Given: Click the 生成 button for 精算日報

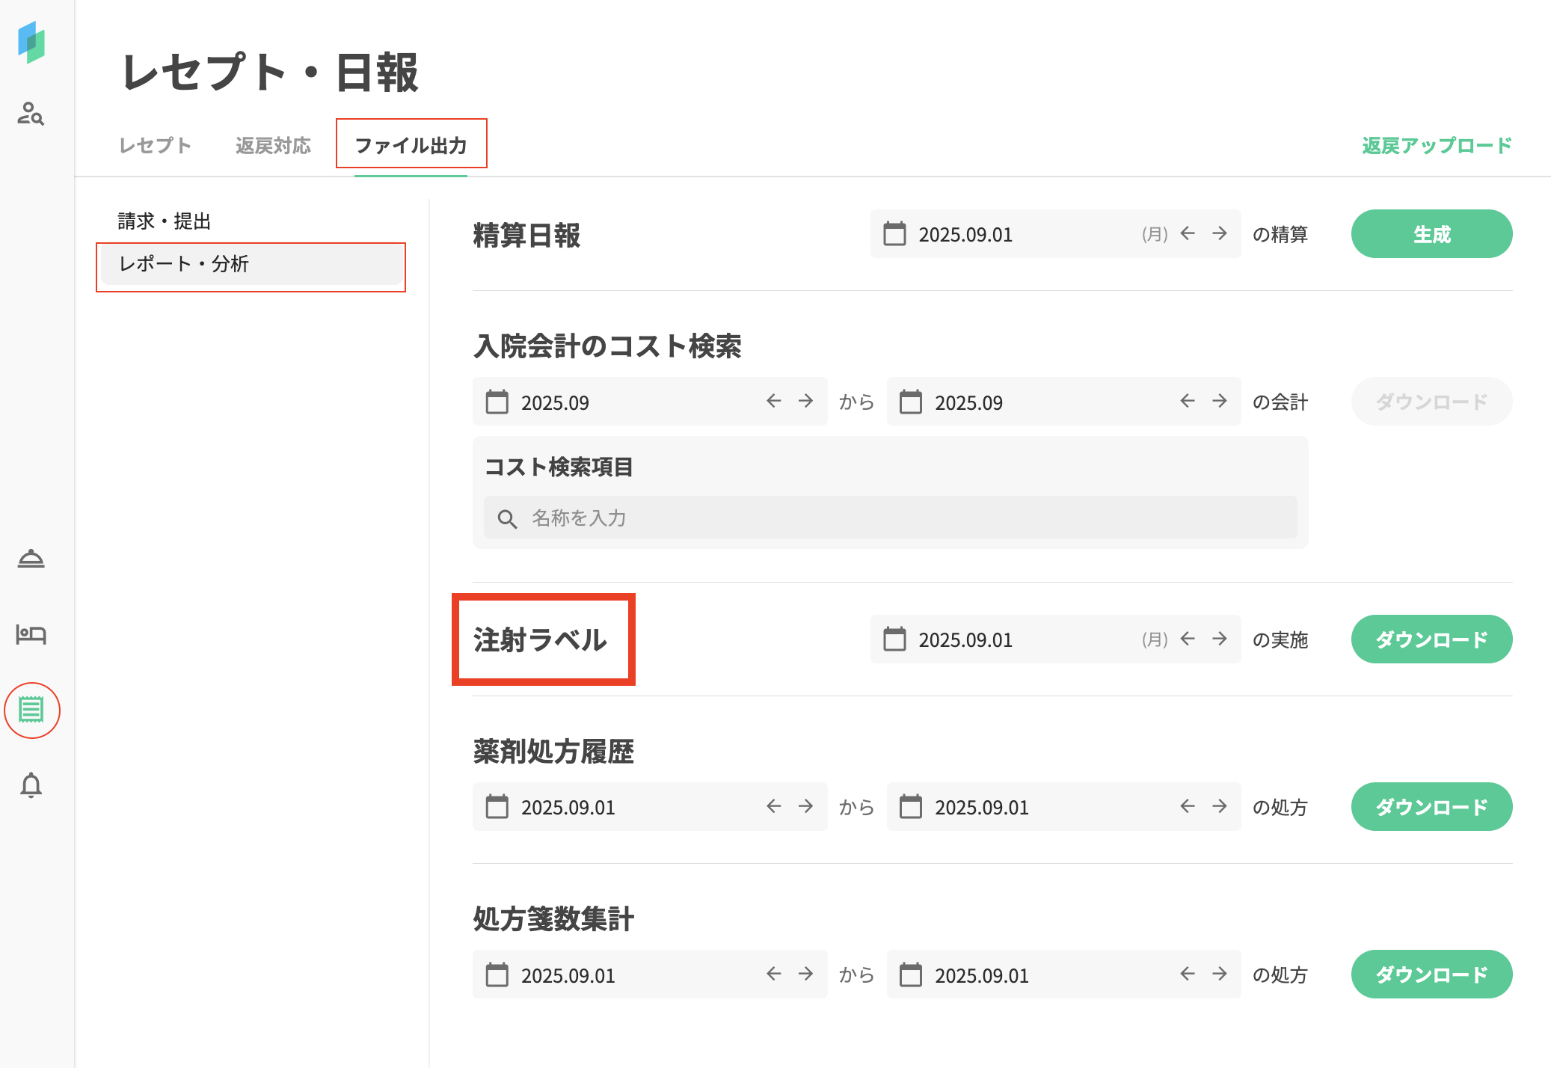Looking at the screenshot, I should coord(1431,234).
